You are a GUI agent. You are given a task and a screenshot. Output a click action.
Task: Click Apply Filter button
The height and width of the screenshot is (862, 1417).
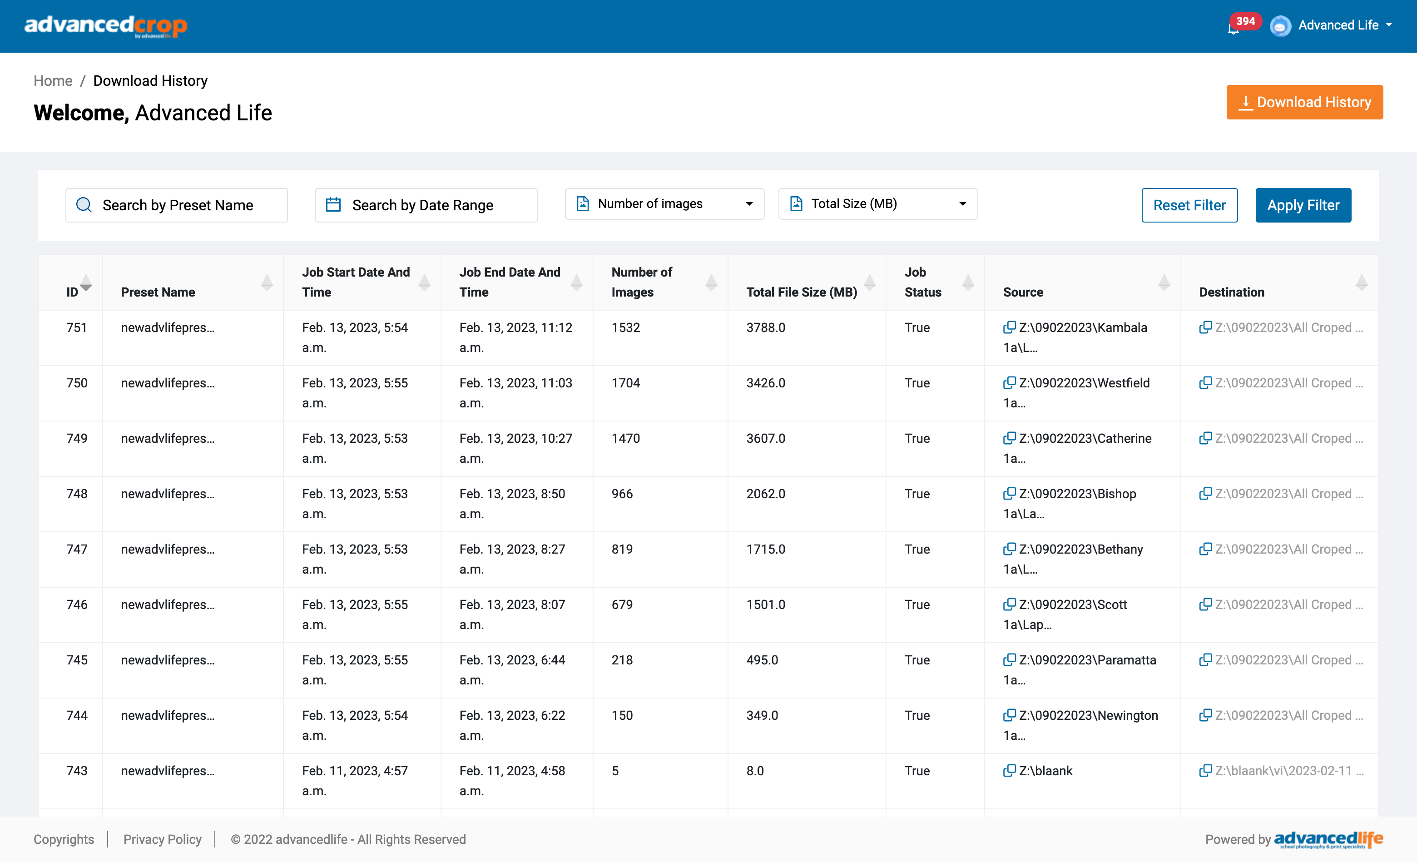(x=1303, y=205)
